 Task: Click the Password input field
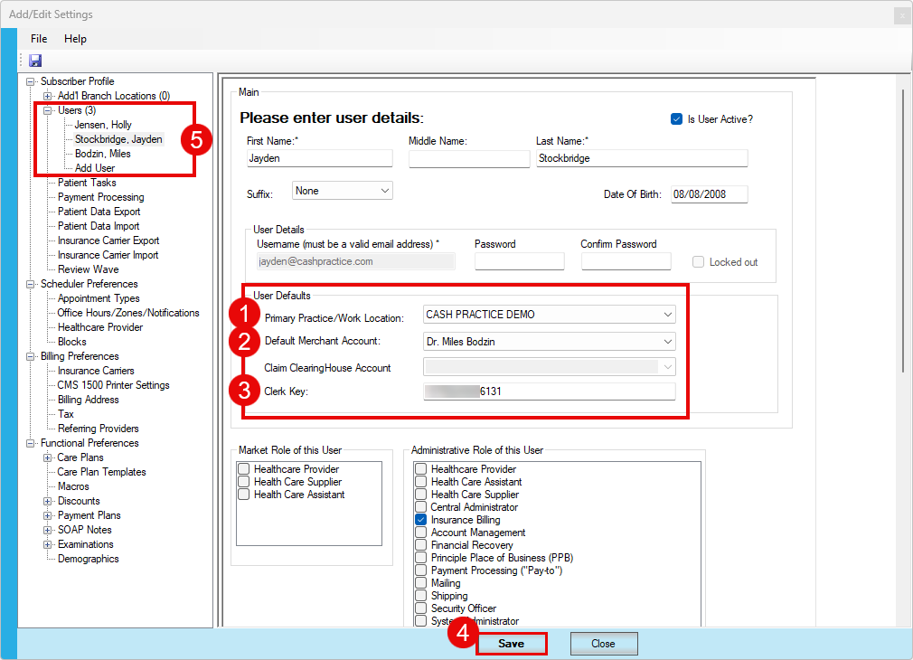click(520, 261)
